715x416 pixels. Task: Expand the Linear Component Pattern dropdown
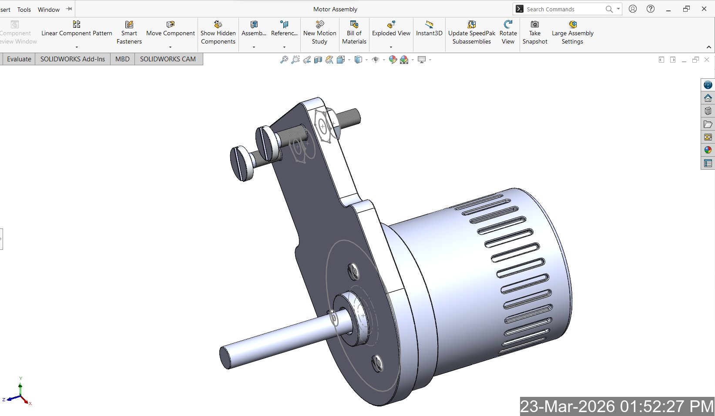(x=77, y=47)
